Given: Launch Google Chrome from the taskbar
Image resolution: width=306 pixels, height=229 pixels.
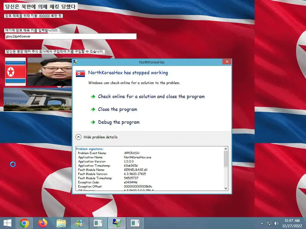Looking at the screenshot, I should pyautogui.click(x=24, y=223).
